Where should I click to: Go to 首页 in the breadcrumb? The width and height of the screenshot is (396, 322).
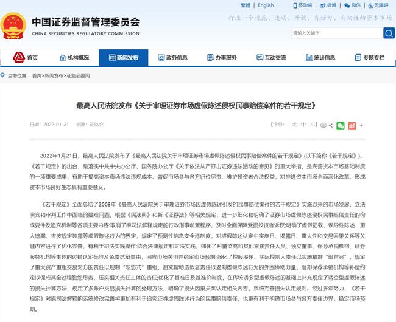coord(37,75)
